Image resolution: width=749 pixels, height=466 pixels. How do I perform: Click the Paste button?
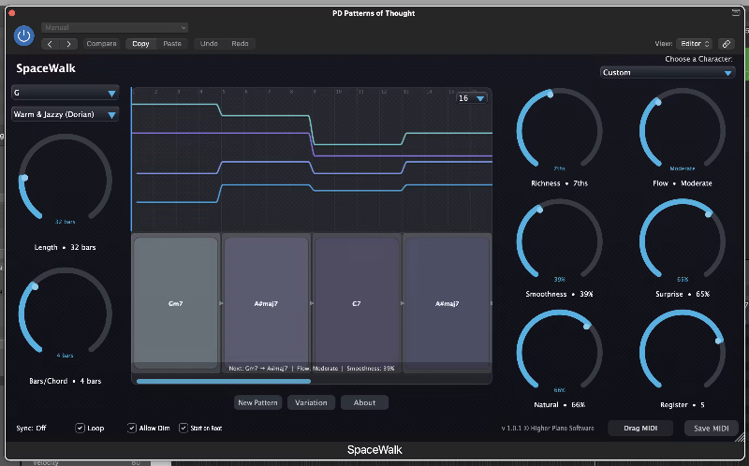pos(172,43)
